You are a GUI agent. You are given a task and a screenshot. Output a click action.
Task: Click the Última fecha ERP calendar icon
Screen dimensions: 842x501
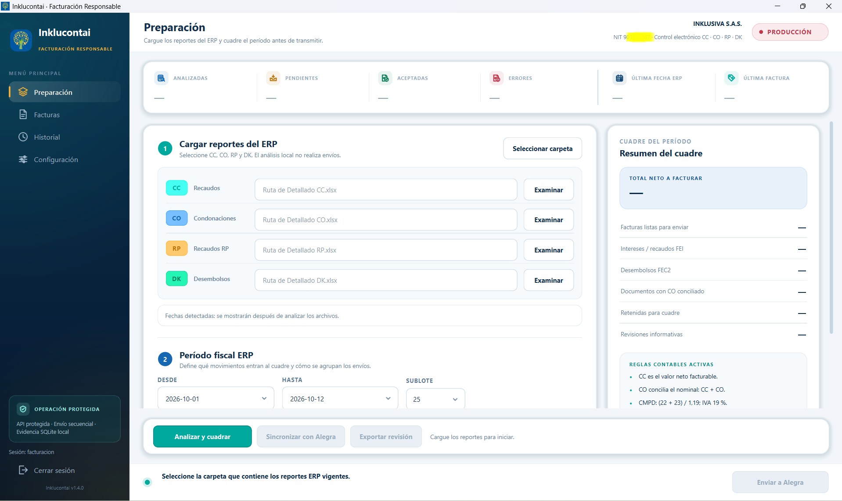click(x=619, y=78)
